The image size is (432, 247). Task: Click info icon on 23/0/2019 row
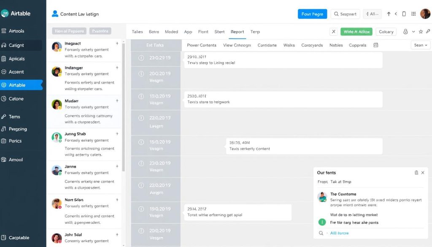(x=141, y=58)
